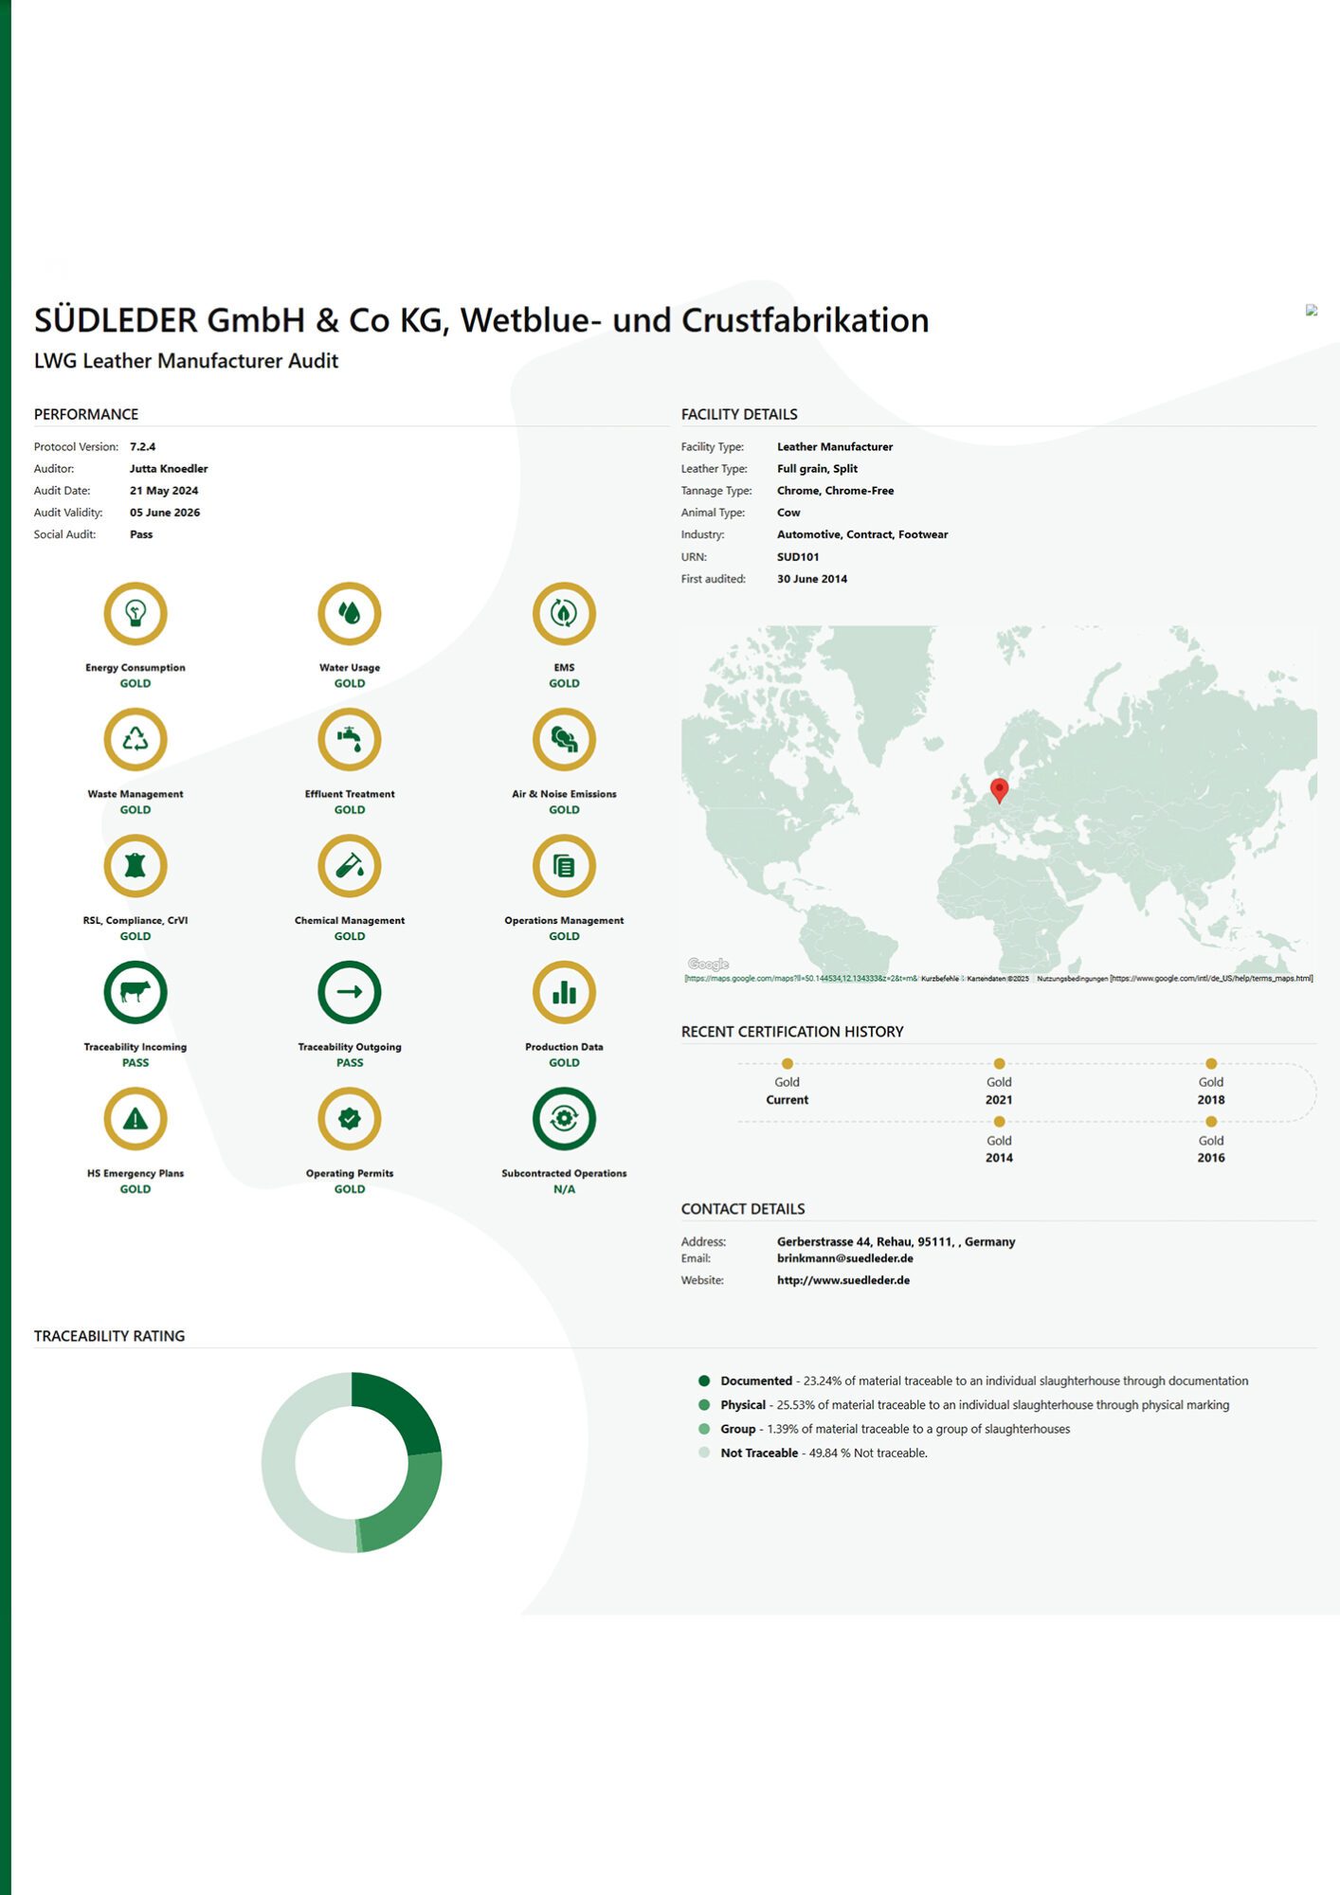Click the Effluent Treatment faucet icon
Image resolution: width=1340 pixels, height=1895 pixels.
click(x=350, y=740)
